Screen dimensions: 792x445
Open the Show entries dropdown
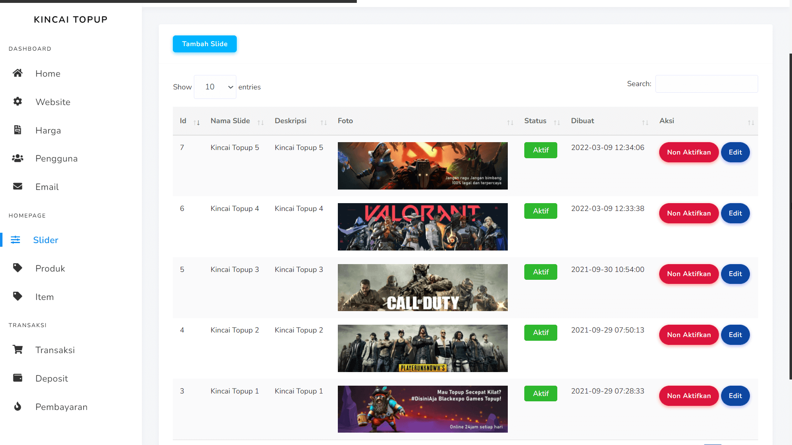tap(215, 87)
